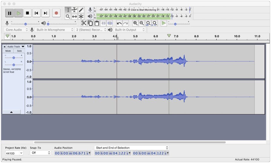This screenshot has height=163, width=271.
Task: Click the Cut scissors icon
Action: coord(84,23)
